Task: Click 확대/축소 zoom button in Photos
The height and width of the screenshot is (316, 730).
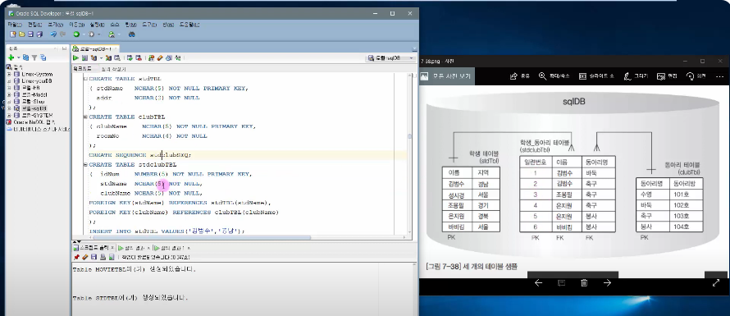Action: (554, 76)
